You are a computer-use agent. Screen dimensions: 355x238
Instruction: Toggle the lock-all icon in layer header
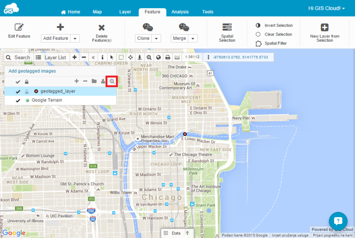[26, 82]
